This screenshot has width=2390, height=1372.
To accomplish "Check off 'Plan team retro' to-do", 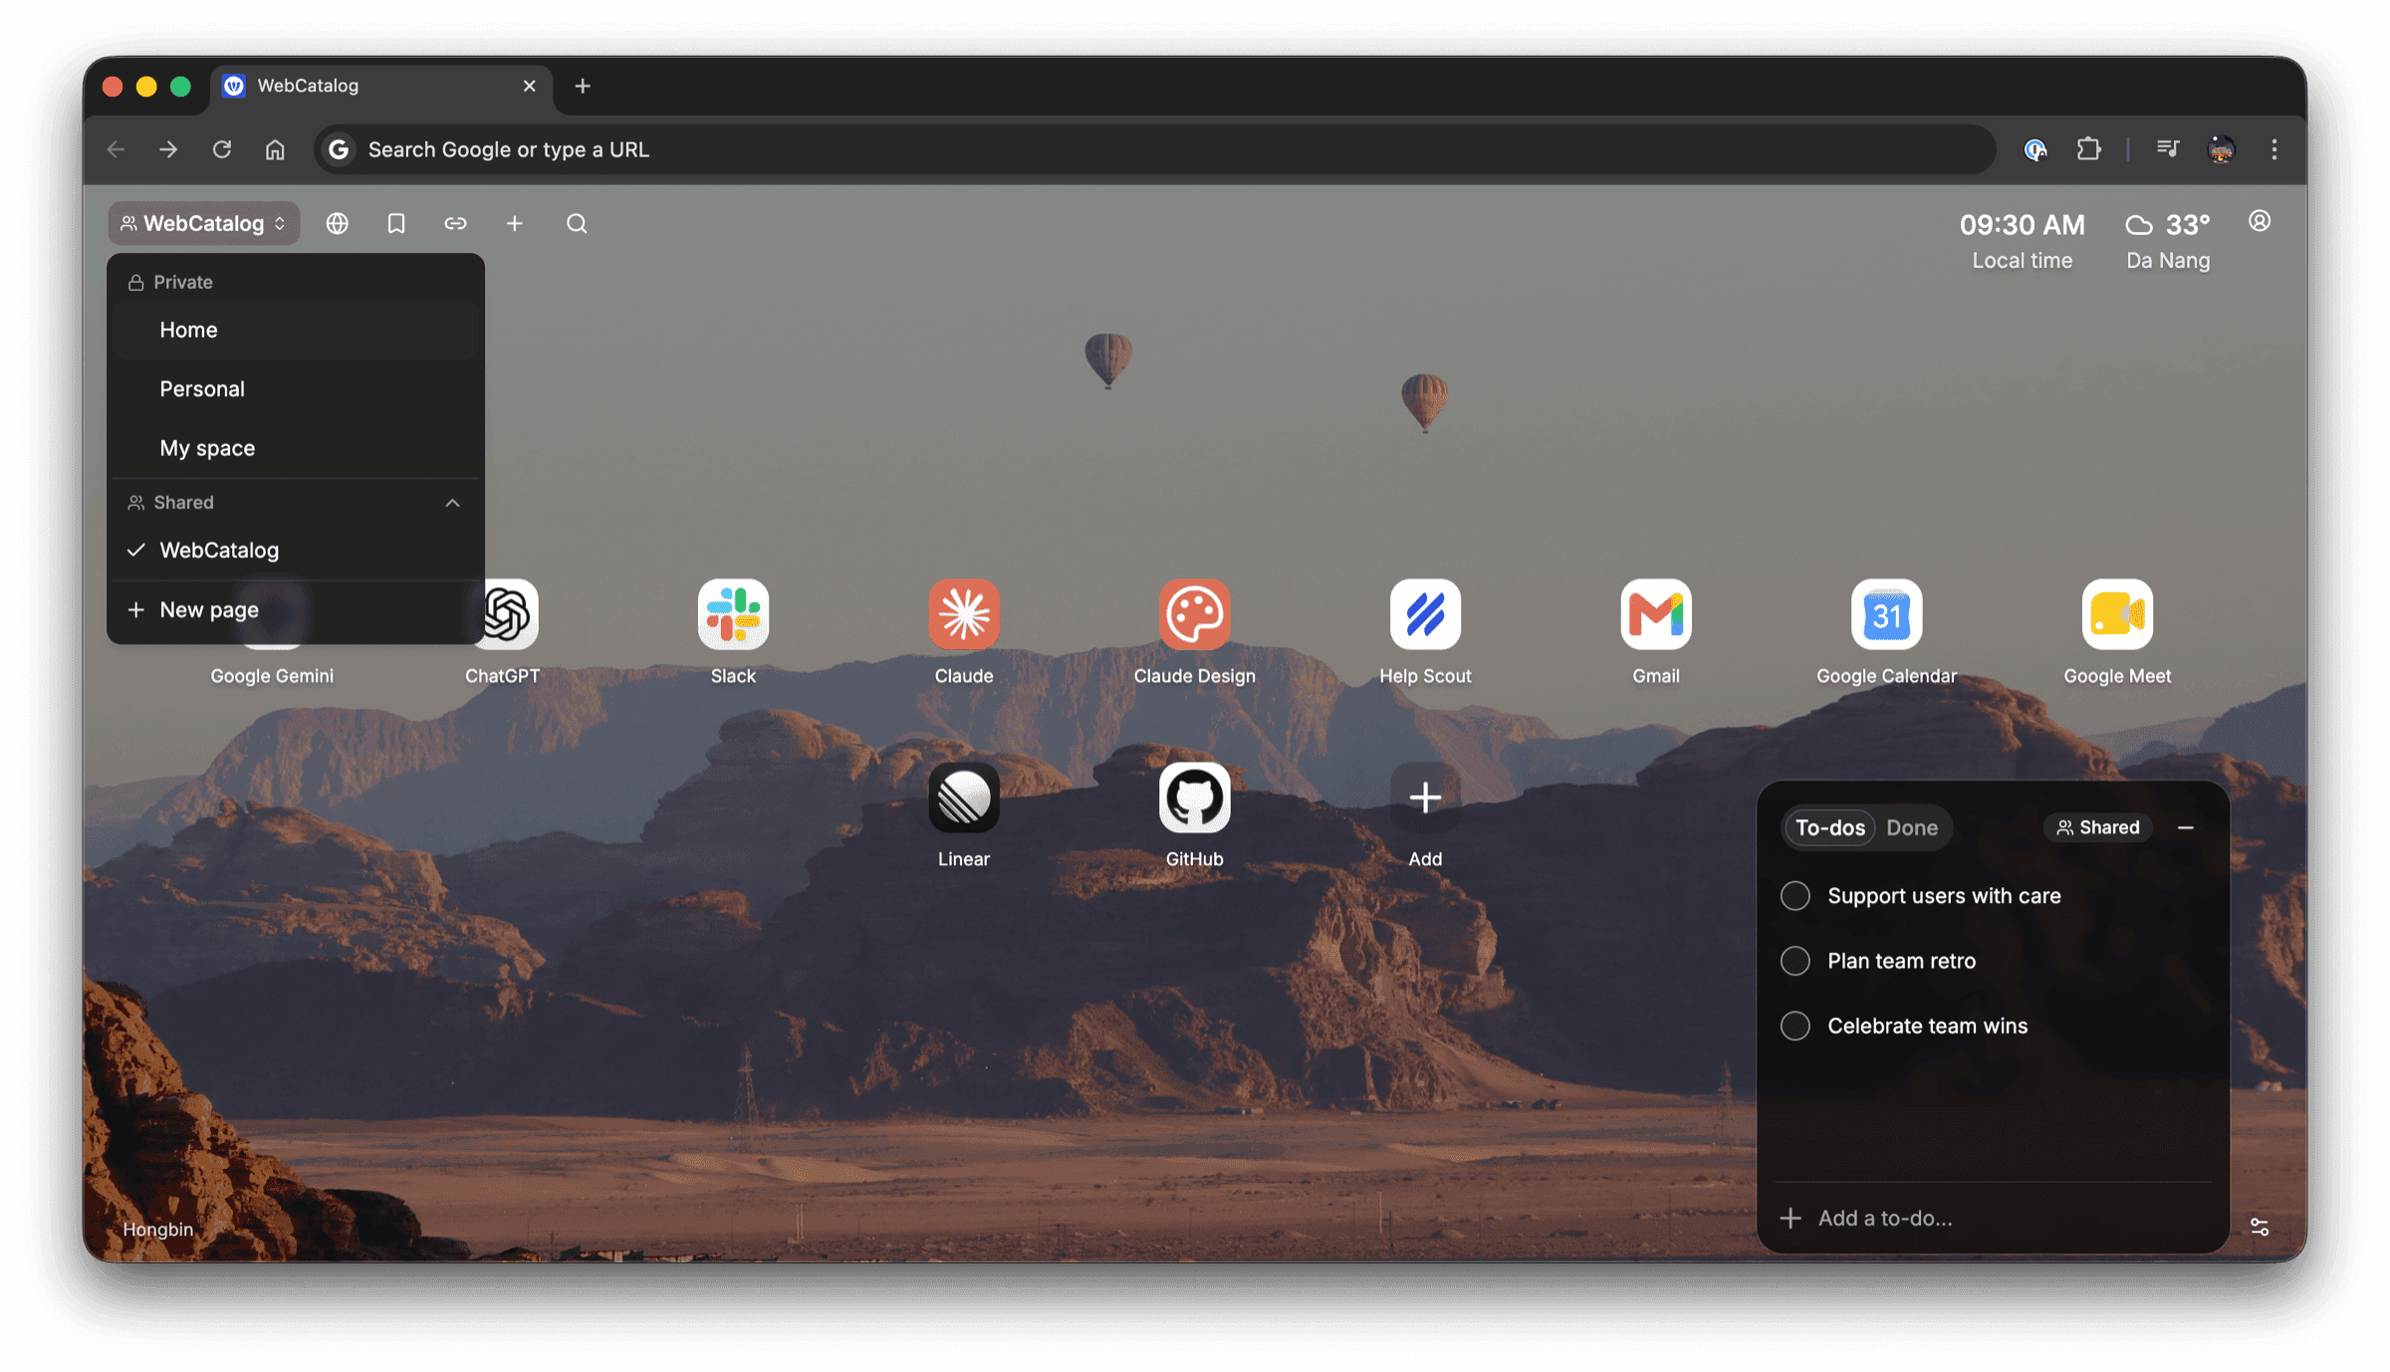I will [1794, 960].
